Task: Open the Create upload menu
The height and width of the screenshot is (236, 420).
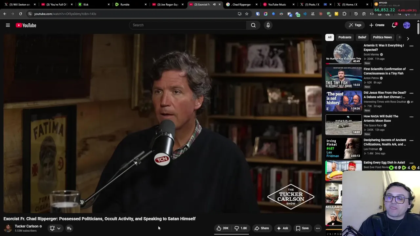Action: click(x=377, y=25)
